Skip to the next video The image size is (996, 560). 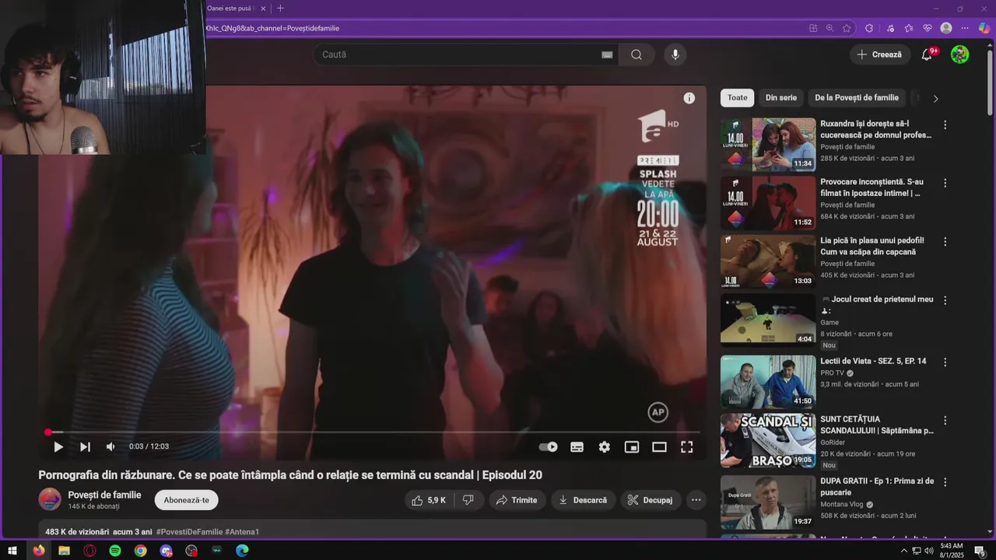pos(85,446)
